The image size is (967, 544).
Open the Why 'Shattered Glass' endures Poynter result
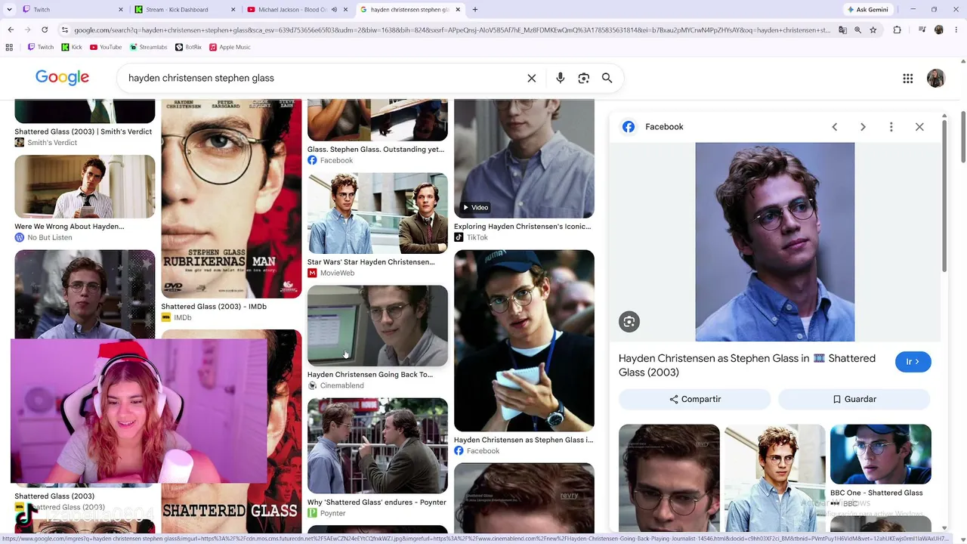tap(377, 447)
